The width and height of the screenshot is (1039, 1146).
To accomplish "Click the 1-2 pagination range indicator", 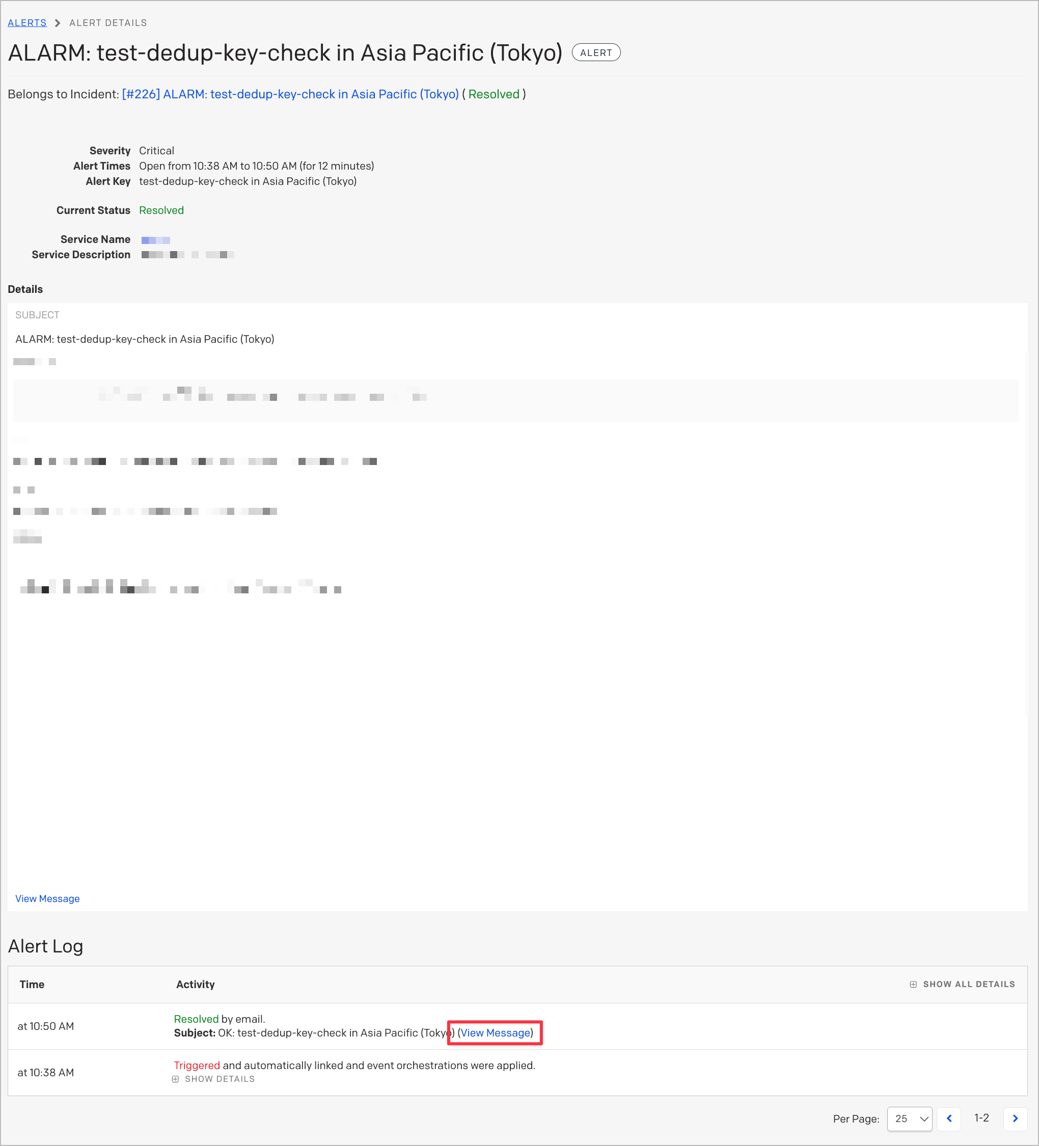I will [x=981, y=1117].
